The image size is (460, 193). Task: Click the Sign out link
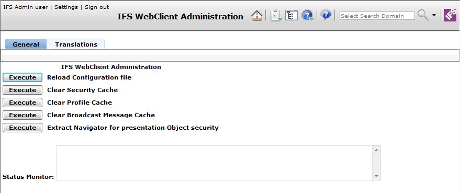97,7
